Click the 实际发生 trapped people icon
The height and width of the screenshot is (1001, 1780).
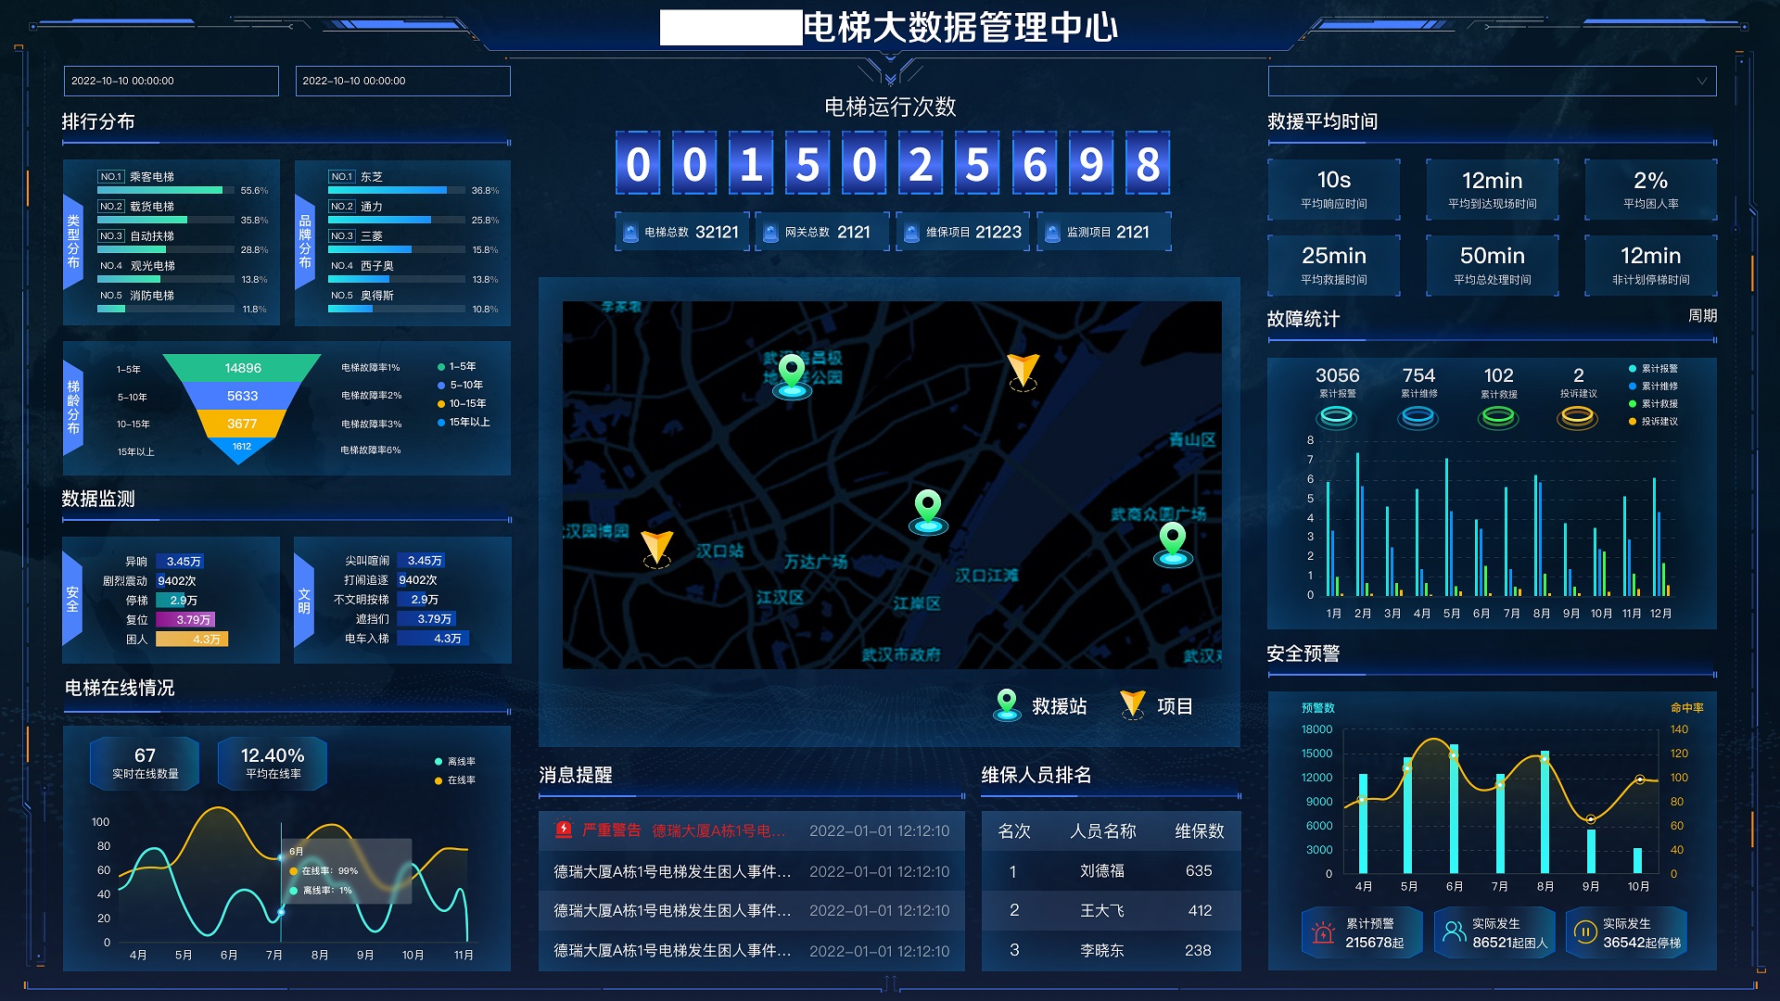pos(1454,932)
